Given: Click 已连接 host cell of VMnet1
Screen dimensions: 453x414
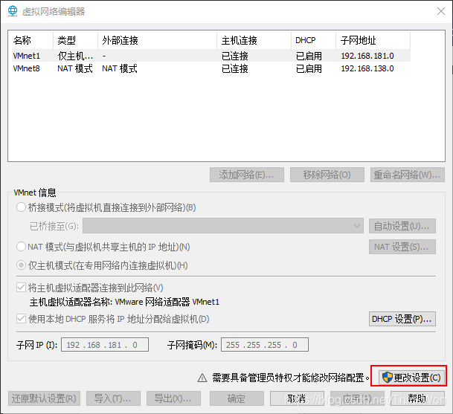Looking at the screenshot, I should pos(235,56).
